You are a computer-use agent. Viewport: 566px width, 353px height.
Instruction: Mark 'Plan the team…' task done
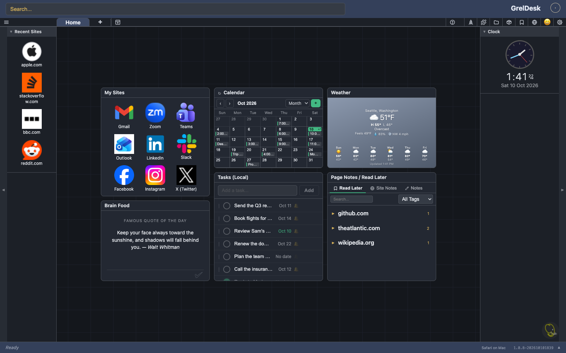click(227, 257)
